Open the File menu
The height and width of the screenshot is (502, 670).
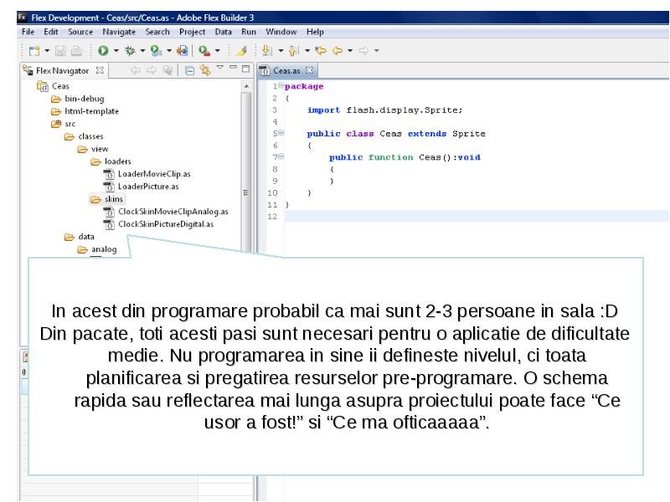coord(28,32)
